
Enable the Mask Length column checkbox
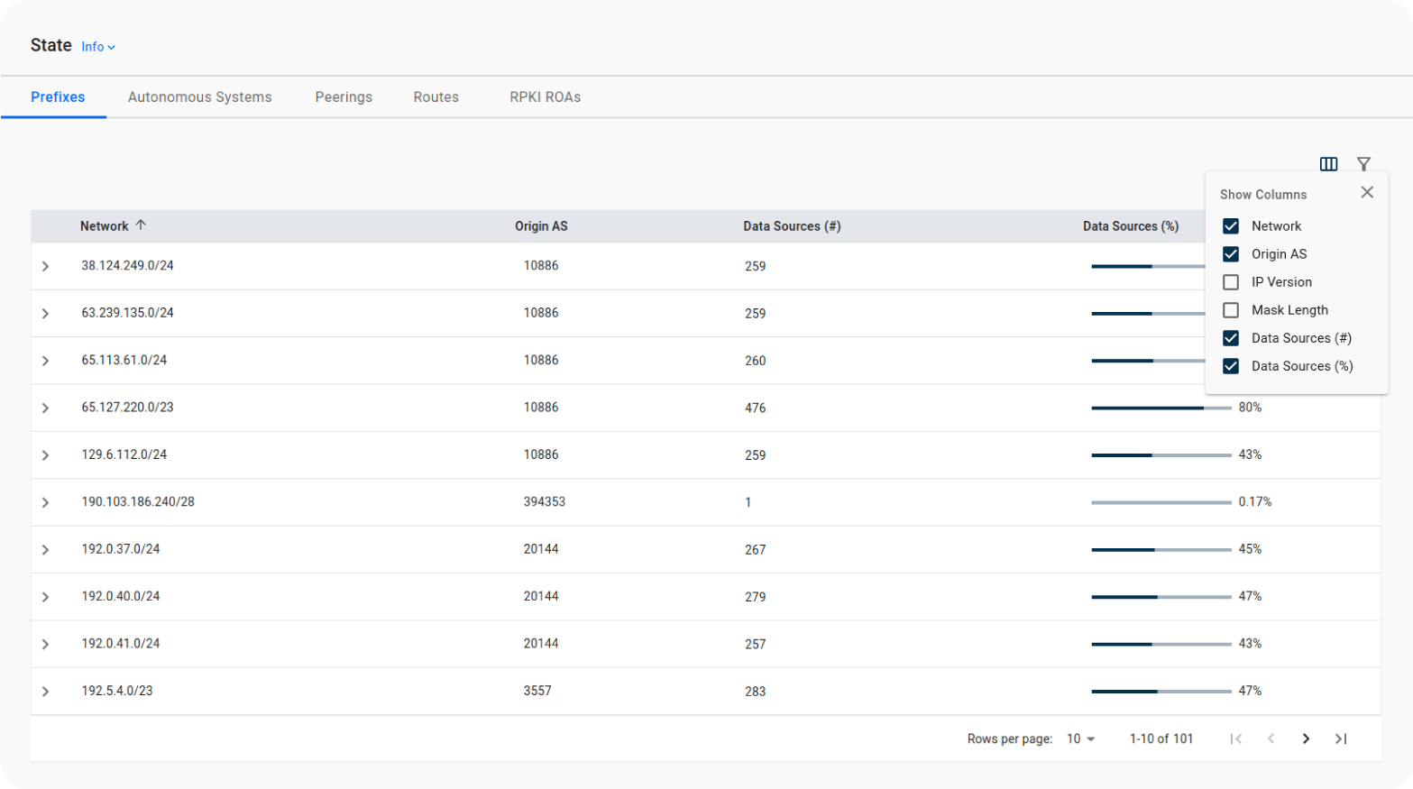point(1231,310)
